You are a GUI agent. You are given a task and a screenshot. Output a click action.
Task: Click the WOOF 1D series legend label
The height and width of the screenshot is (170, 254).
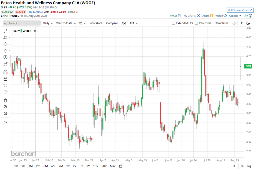click(x=30, y=31)
